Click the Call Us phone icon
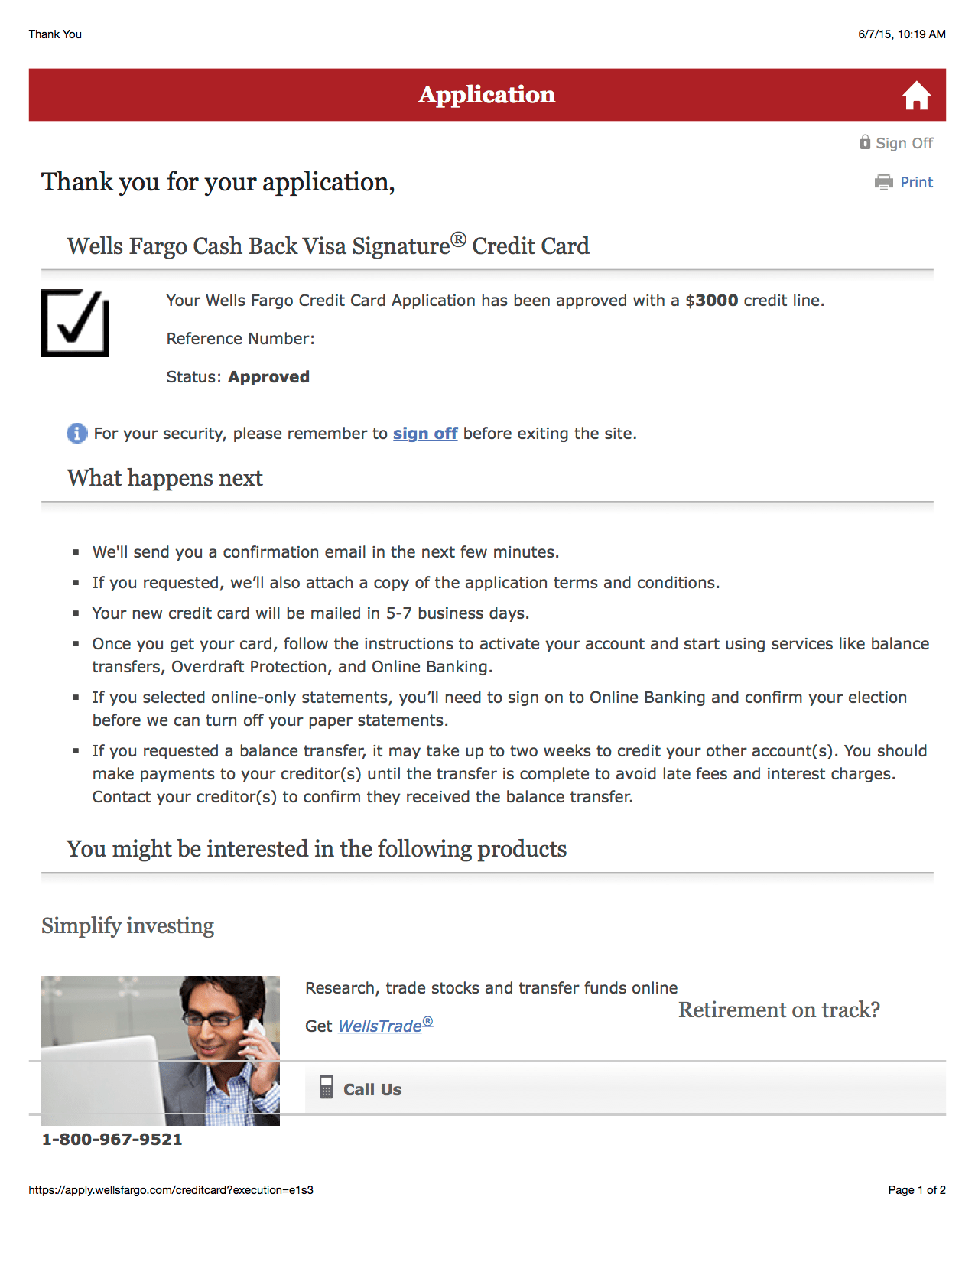Viewport: 975px width, 1262px height. coord(327,1087)
